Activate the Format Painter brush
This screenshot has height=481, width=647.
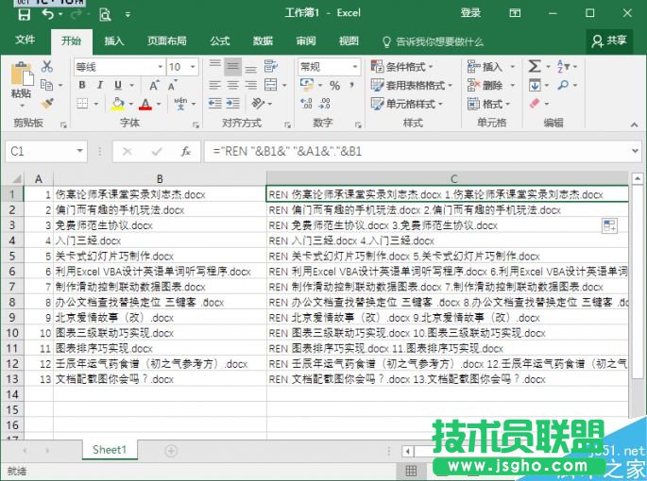pos(47,103)
